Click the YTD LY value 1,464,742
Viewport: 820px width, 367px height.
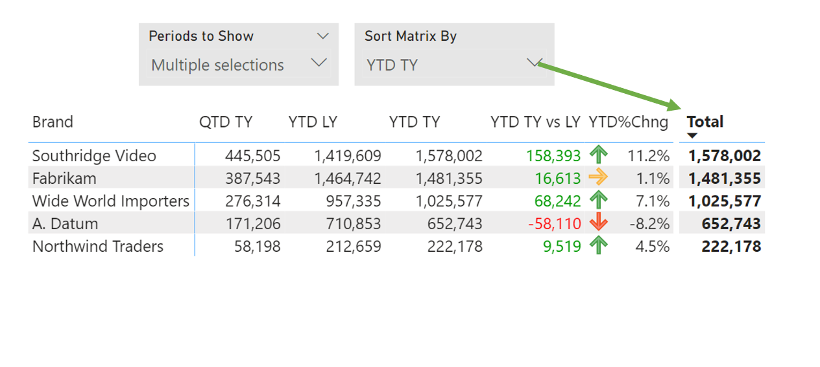tap(348, 179)
